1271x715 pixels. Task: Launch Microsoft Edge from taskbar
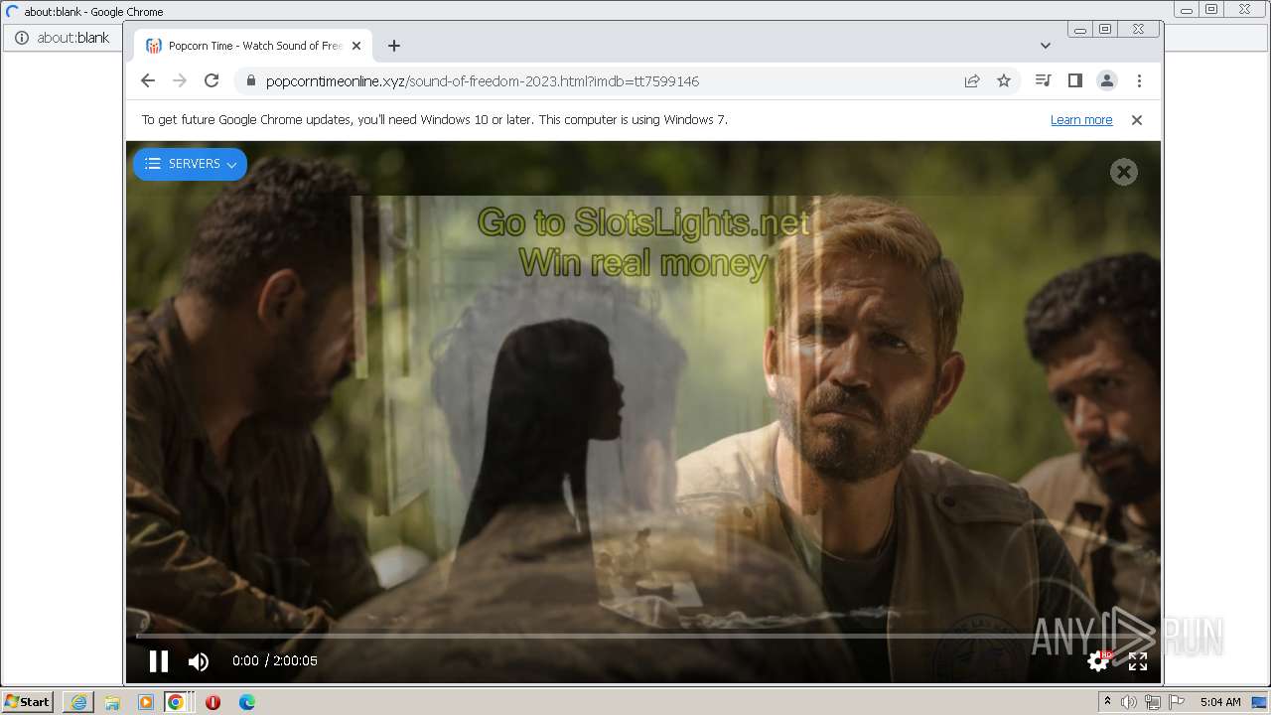tap(247, 702)
